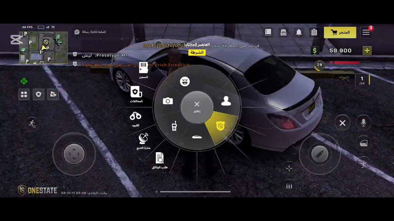Close the radial menu with center X
Screen dimensions: 394x221
197,107
